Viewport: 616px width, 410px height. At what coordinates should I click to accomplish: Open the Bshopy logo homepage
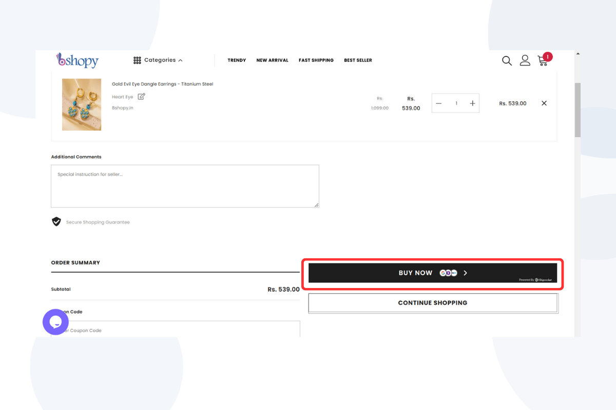tap(78, 60)
